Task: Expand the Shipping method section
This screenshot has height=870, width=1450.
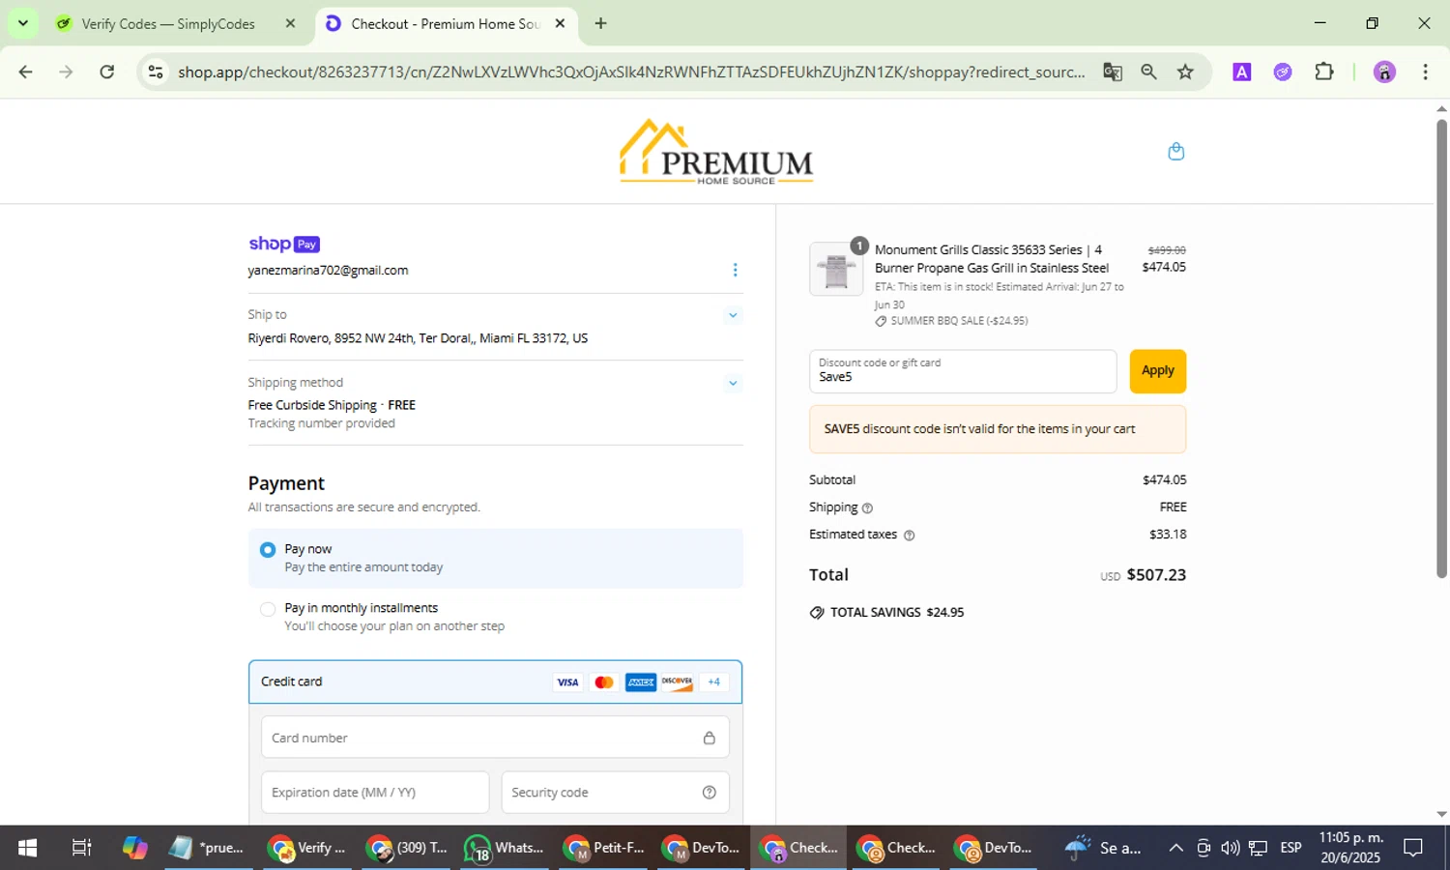Action: coord(733,383)
